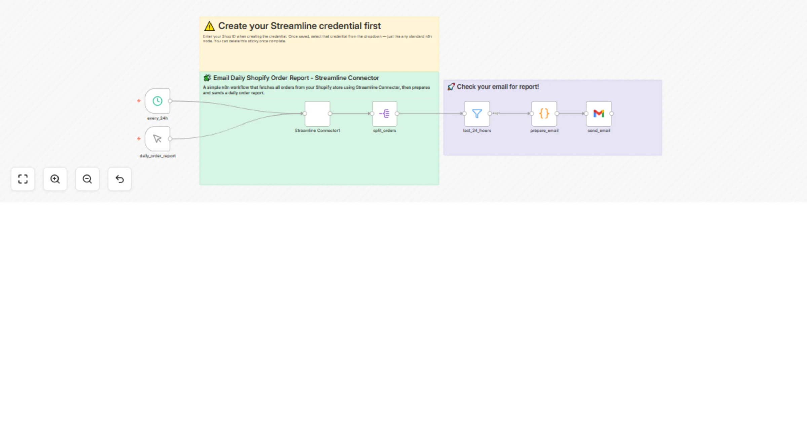Click the last_24_hours output connector
This screenshot has height=424, width=807.
[490, 114]
